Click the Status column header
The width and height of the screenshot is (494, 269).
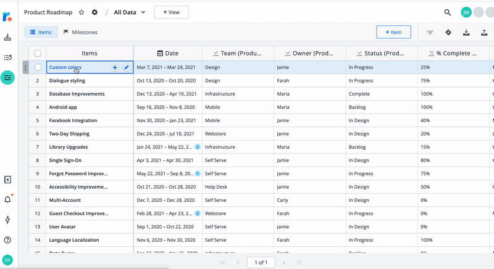(382, 53)
